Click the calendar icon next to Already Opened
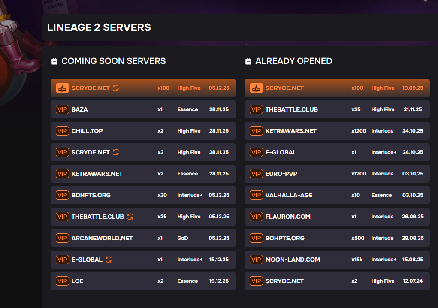 (x=248, y=61)
